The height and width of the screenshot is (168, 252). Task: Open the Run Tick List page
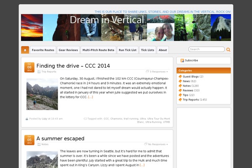128,50
